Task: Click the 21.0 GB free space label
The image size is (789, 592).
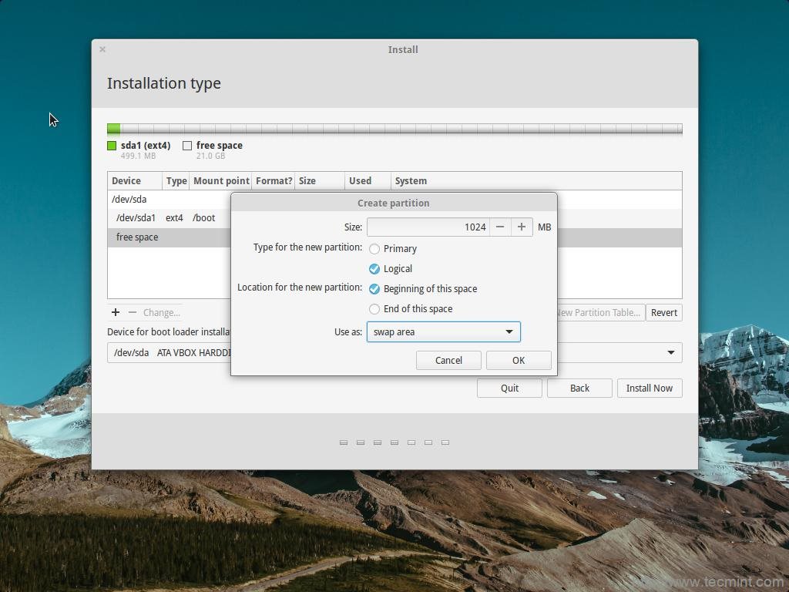Action: tap(211, 156)
